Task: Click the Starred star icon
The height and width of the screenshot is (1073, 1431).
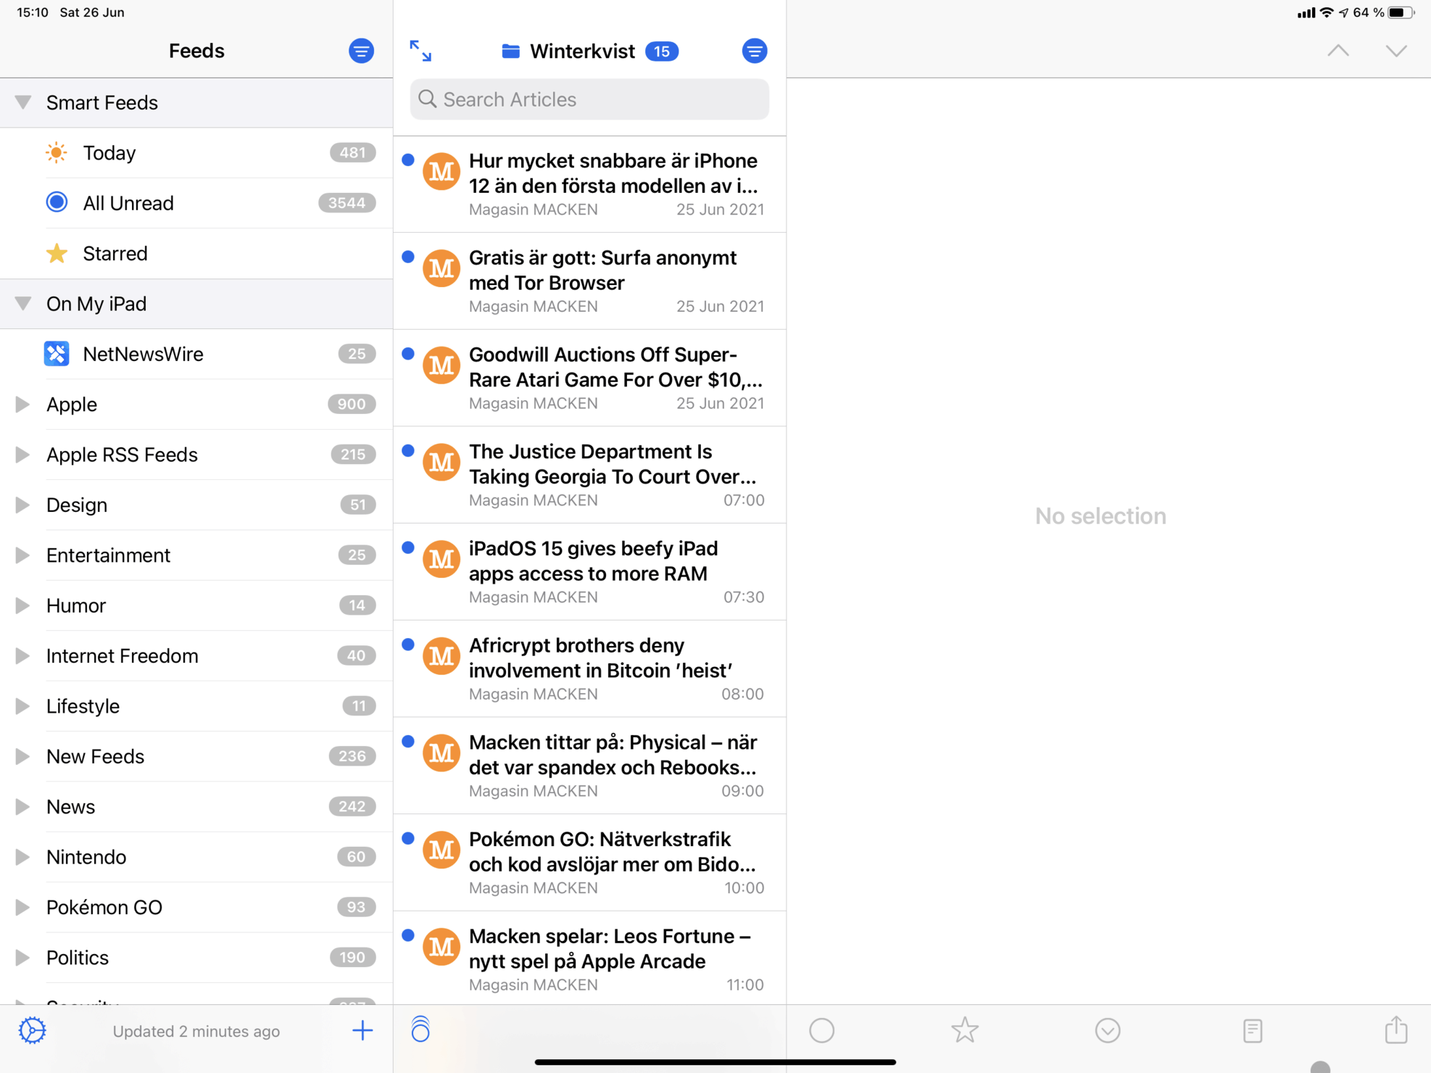Action: point(57,253)
